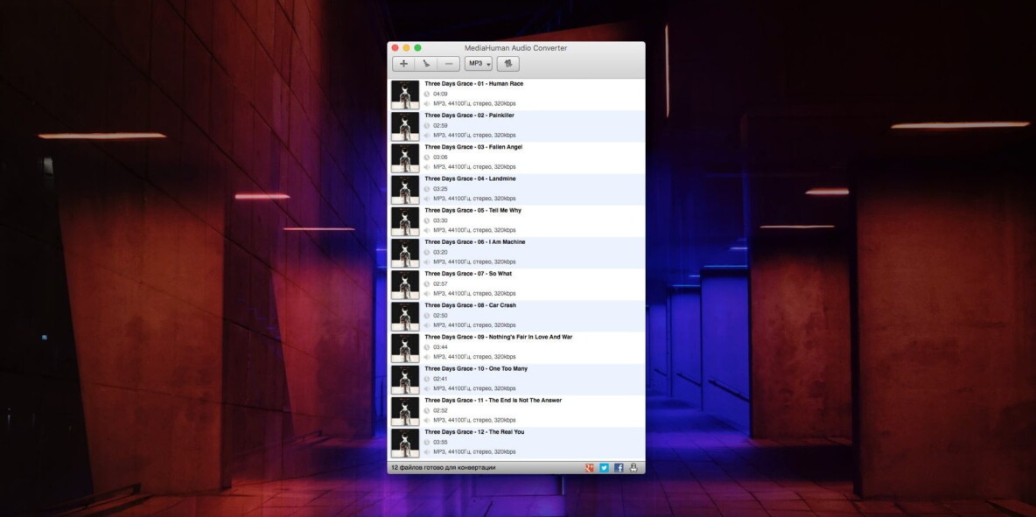This screenshot has height=517, width=1036.
Task: Click 'MP3, 44100Гц, стерео, 320kbps' under Landmine
Action: point(474,199)
